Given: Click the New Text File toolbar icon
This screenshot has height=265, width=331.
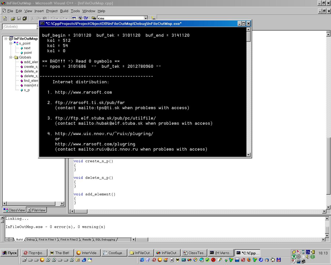Looking at the screenshot, I should [x=5, y=19].
